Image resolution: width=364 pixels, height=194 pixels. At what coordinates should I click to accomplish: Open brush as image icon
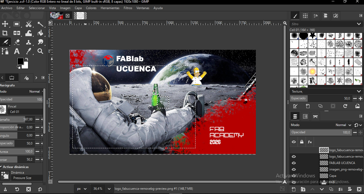pyautogui.click(x=358, y=106)
